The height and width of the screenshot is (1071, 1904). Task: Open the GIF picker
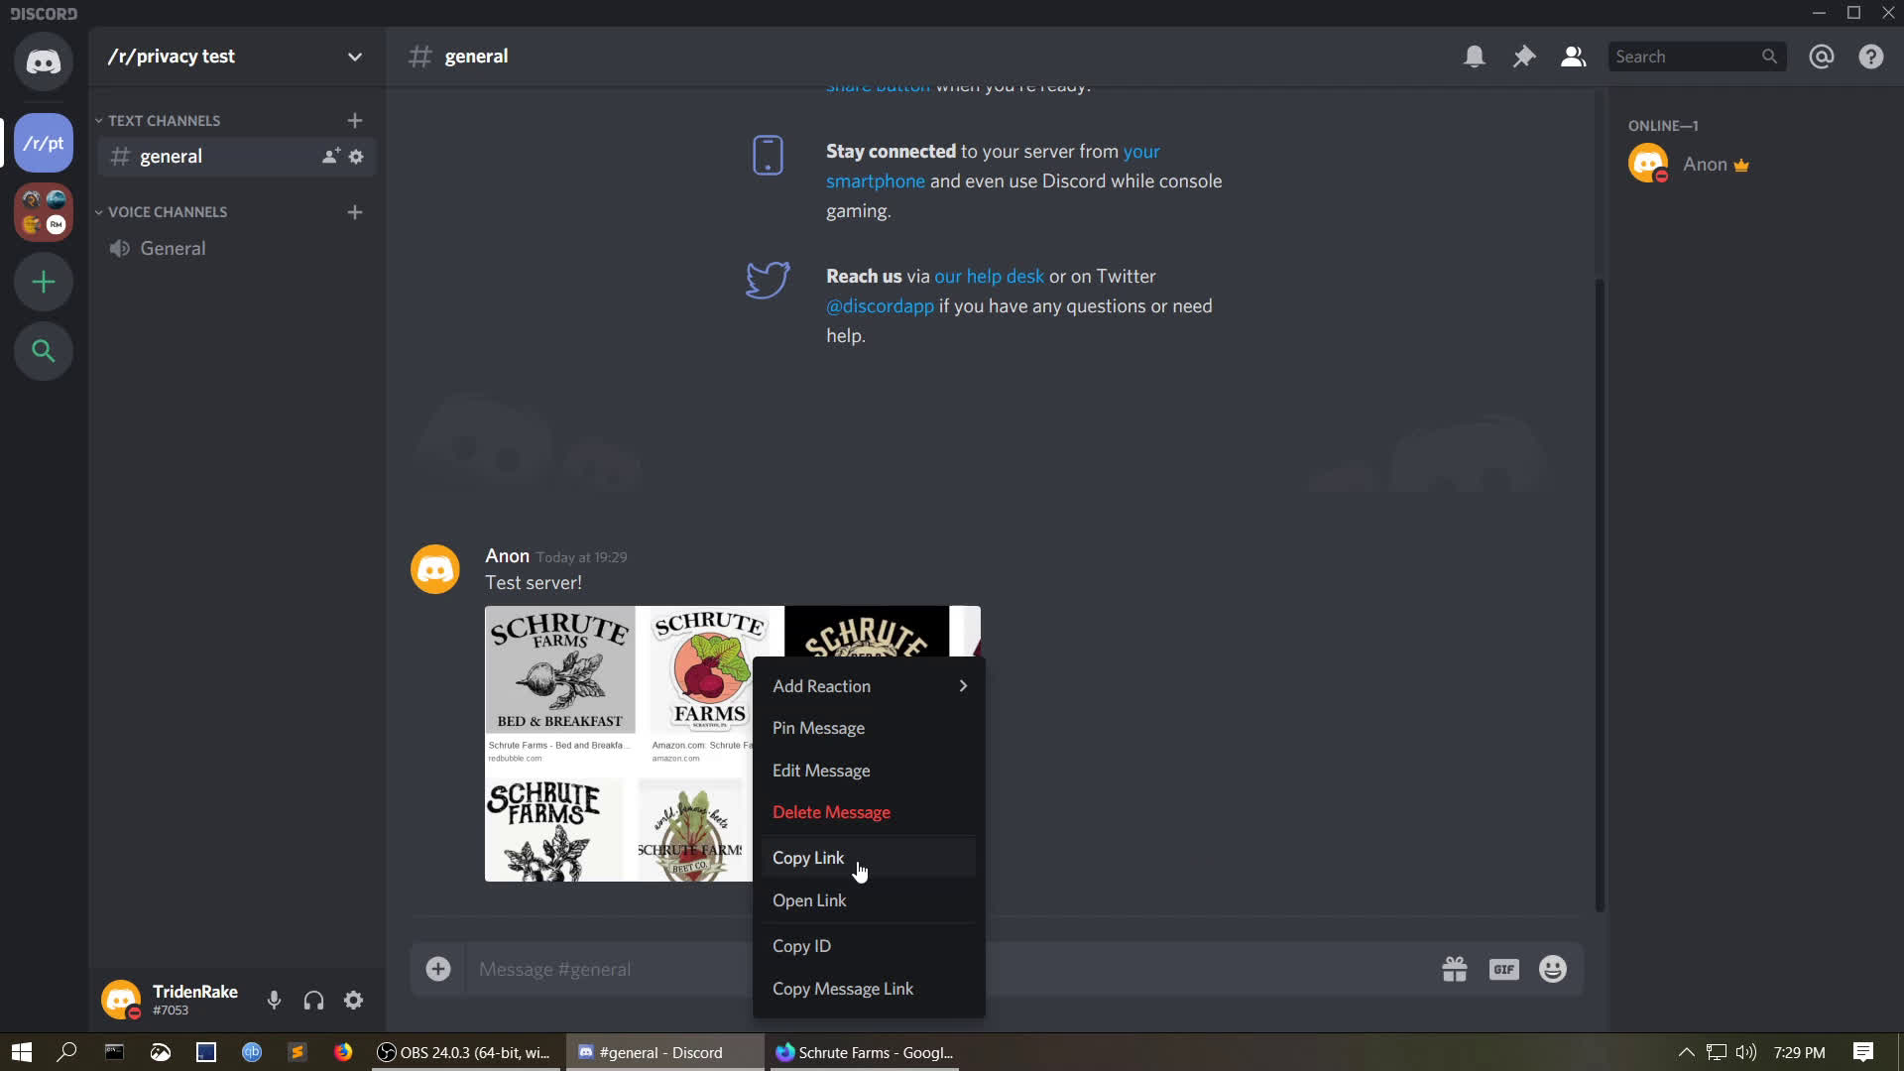click(x=1503, y=969)
